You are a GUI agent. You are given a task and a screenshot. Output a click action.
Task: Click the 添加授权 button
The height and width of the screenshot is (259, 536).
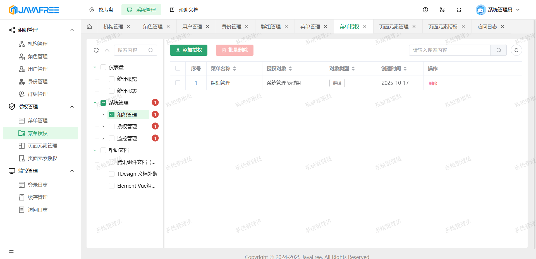[189, 50]
